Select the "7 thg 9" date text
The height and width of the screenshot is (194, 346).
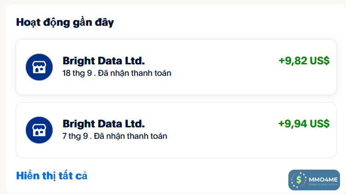74,136
